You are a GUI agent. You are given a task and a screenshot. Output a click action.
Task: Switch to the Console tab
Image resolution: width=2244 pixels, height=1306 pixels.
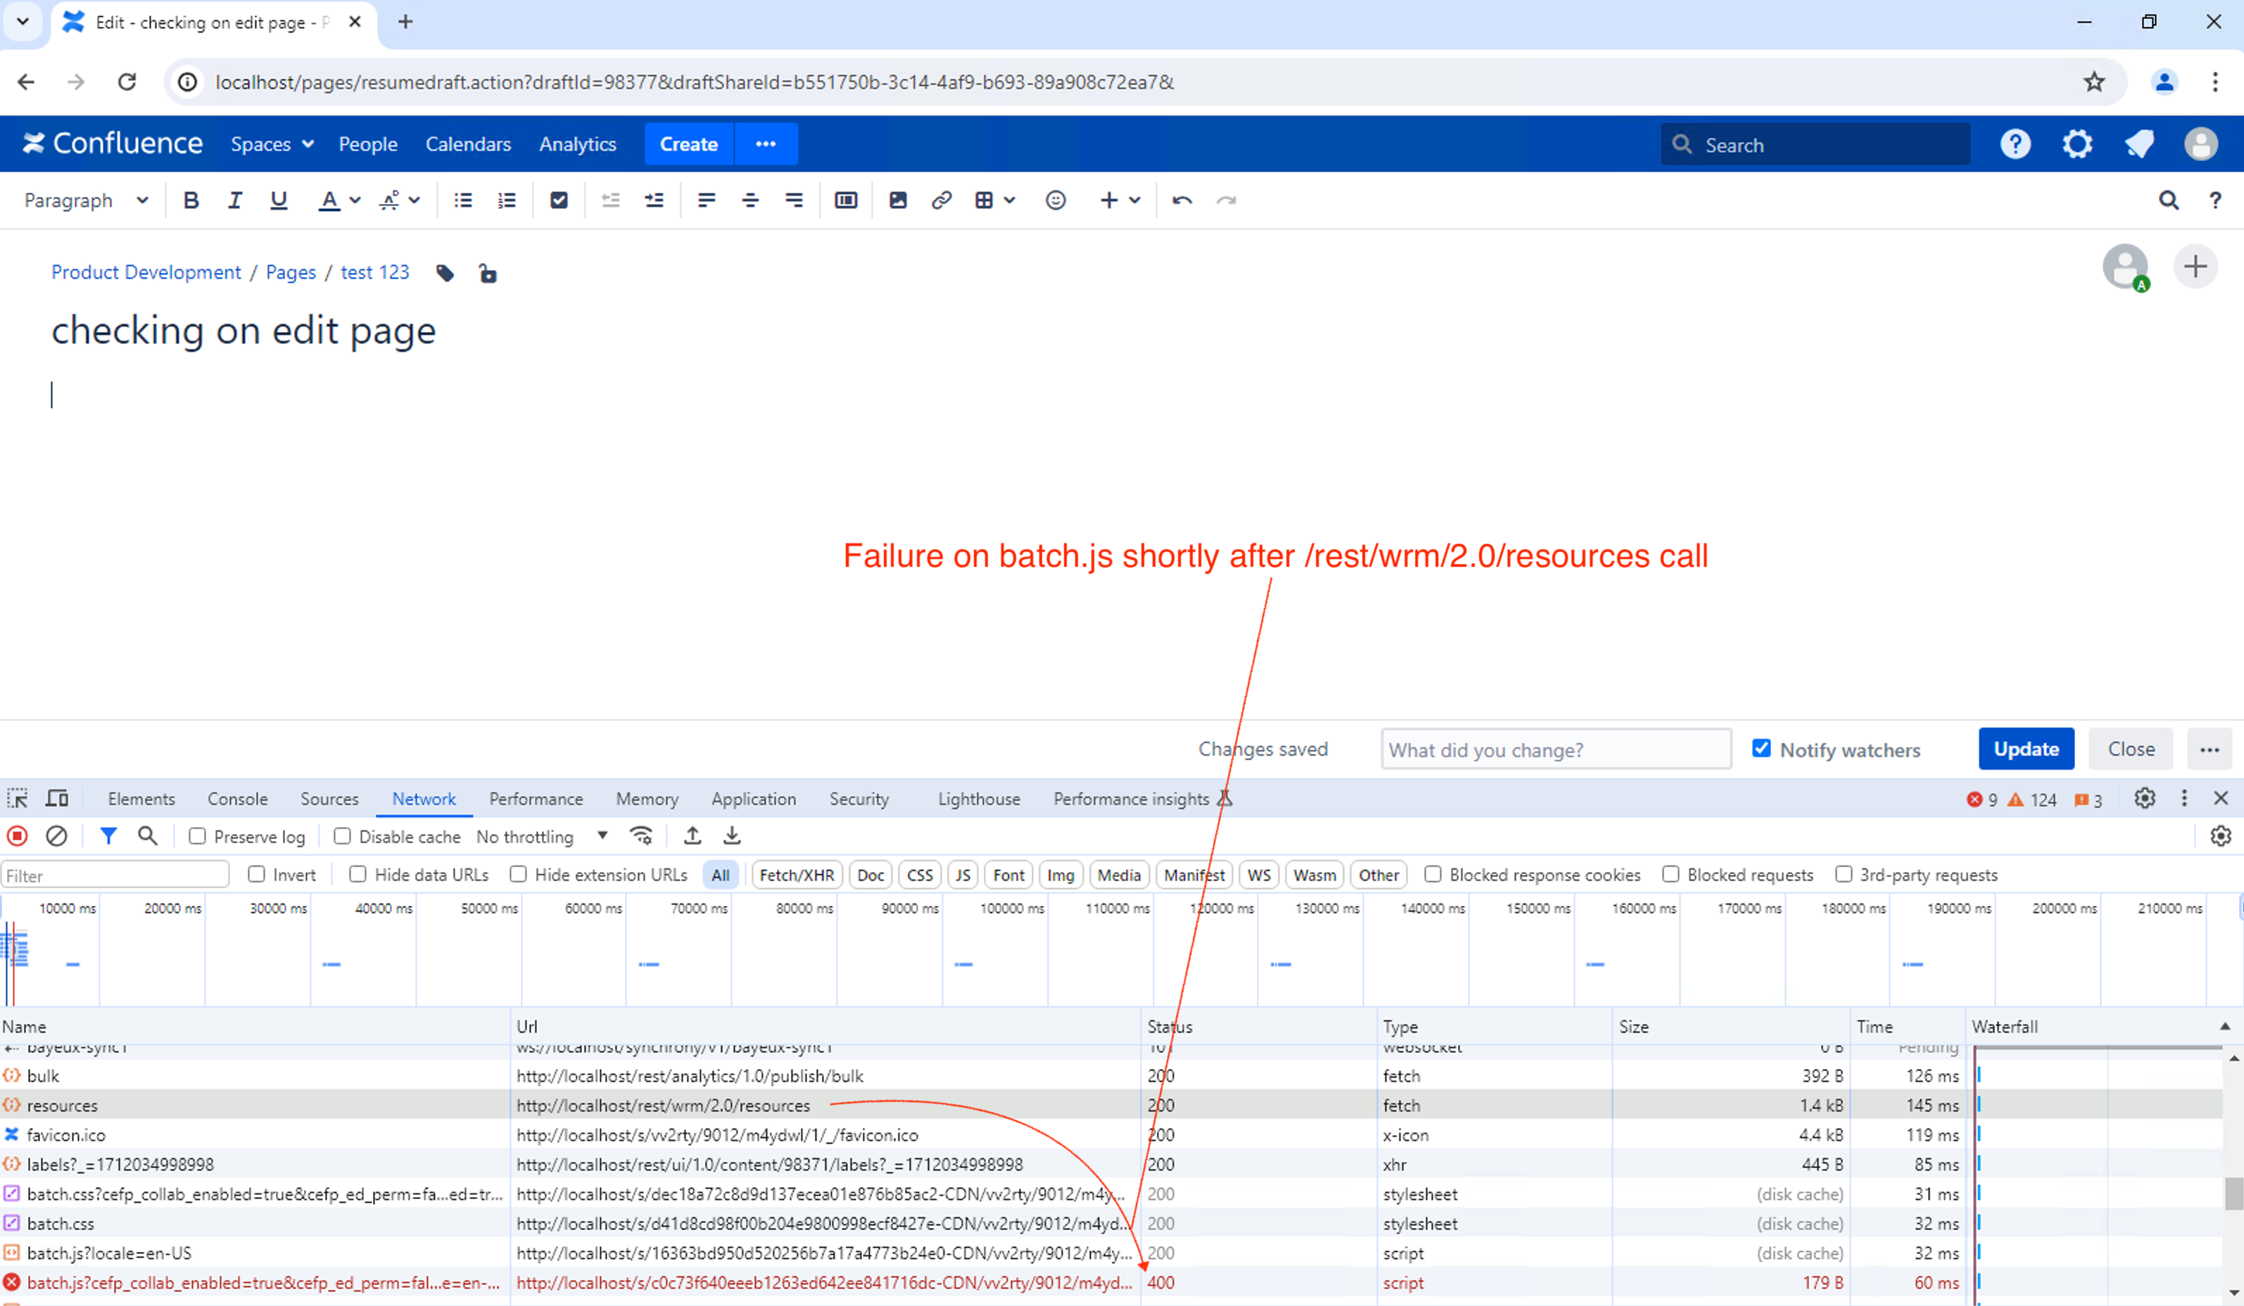238,799
